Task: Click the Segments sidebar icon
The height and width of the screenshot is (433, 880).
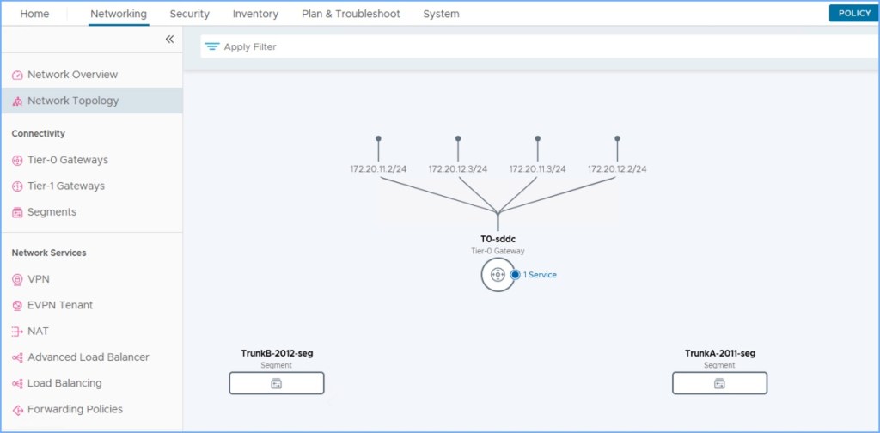Action: click(x=18, y=212)
